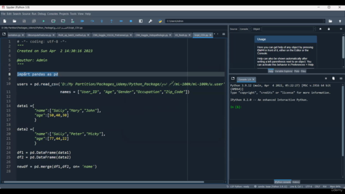Switch to Variable Explorer pane tab

tap(284, 71)
